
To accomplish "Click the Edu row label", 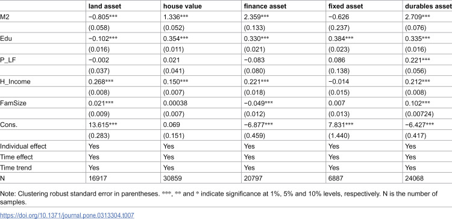I will click(6, 39).
